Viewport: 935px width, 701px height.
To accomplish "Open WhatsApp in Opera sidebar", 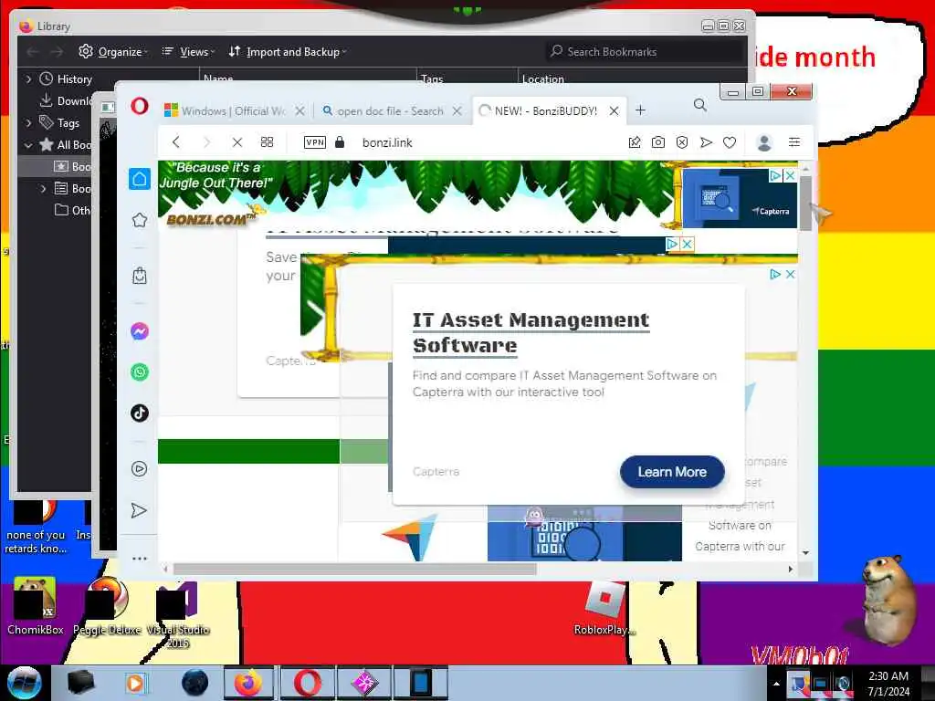I will click(x=140, y=372).
